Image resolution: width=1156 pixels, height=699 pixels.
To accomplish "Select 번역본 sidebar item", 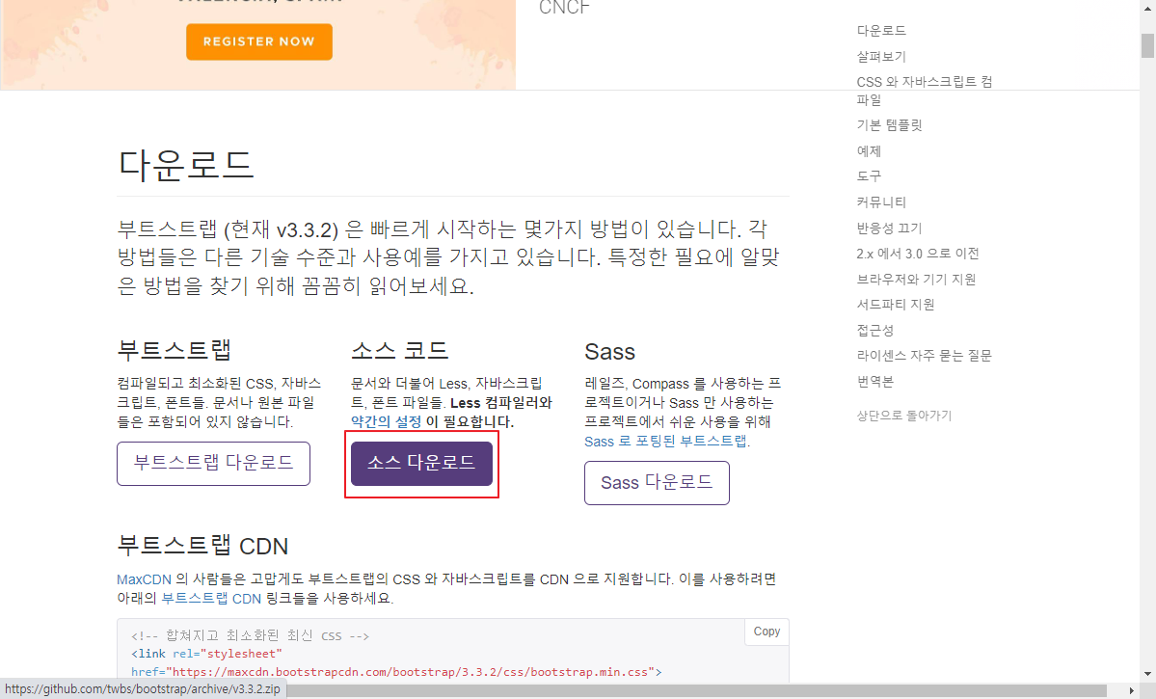I will pos(875,381).
